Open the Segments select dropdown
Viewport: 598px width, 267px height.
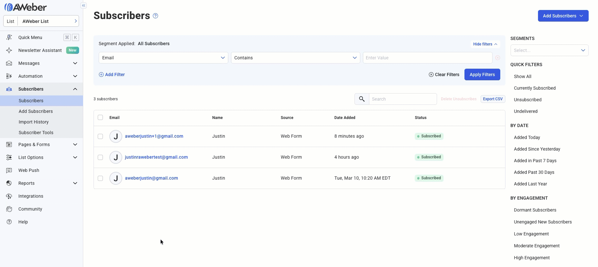pyautogui.click(x=549, y=50)
